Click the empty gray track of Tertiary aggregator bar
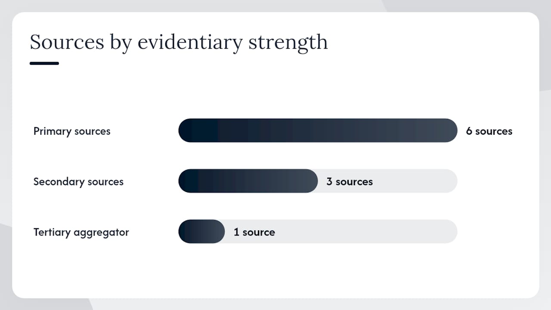551x310 pixels. point(366,232)
